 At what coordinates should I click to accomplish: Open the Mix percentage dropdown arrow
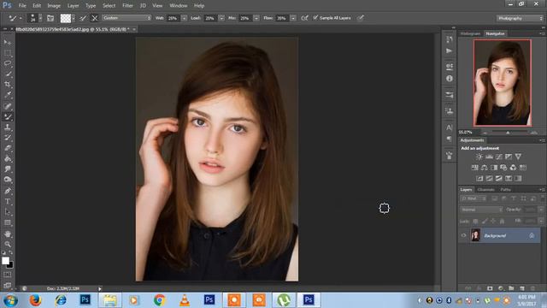click(256, 18)
